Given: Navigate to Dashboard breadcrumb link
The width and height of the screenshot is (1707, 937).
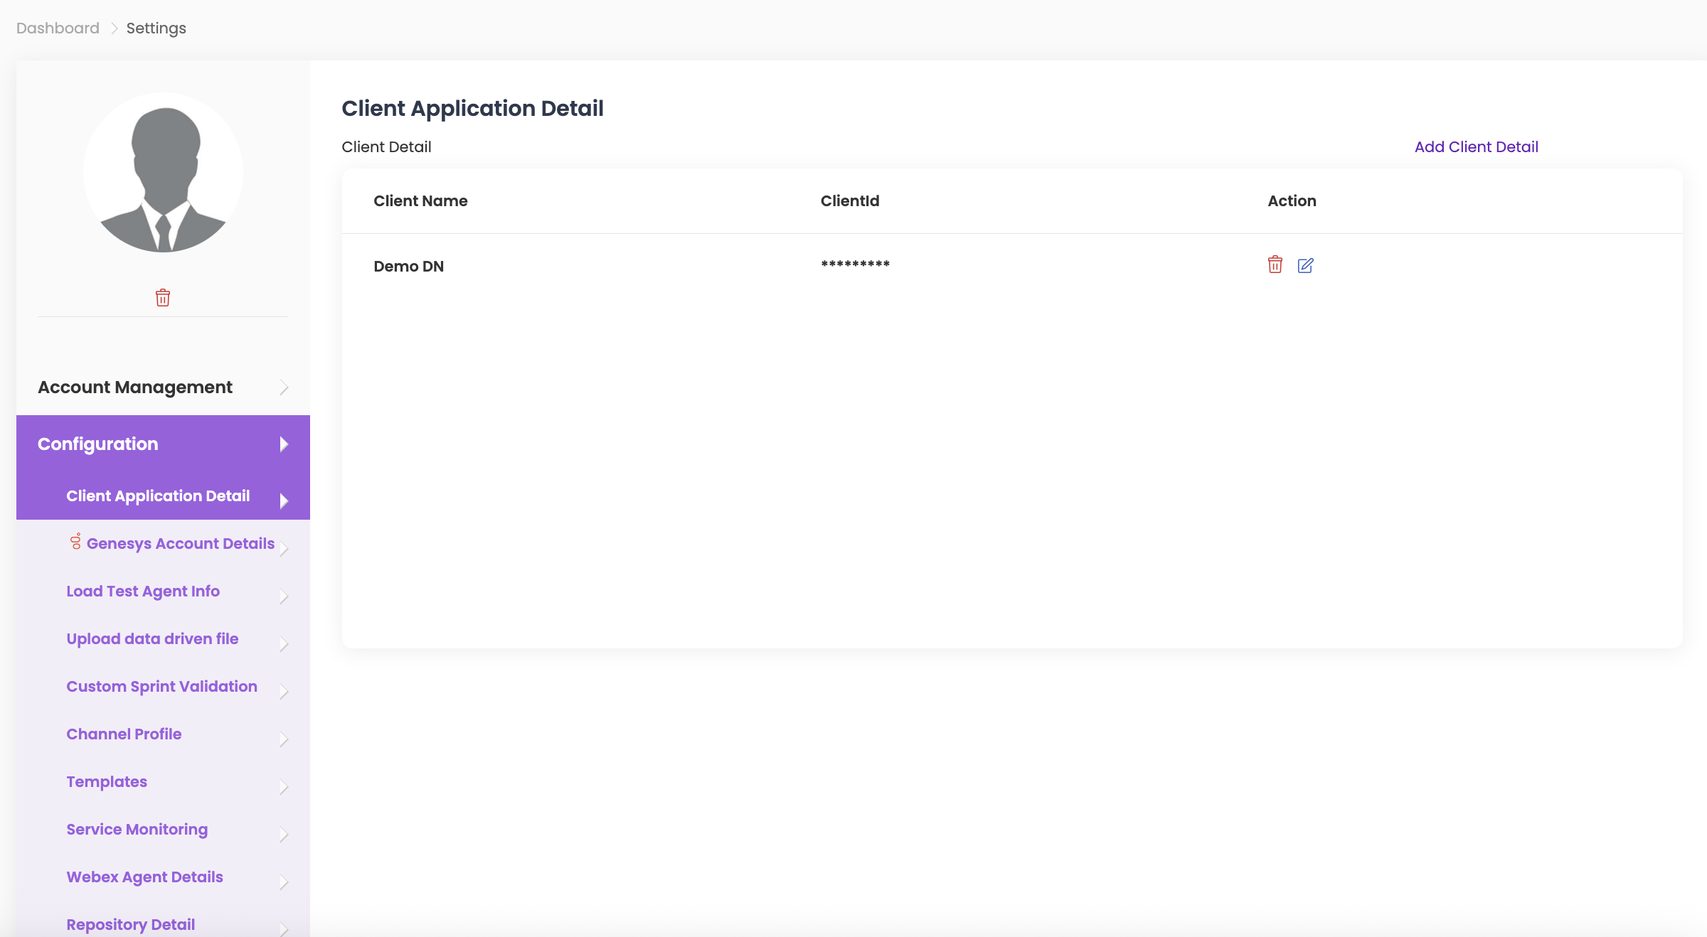Looking at the screenshot, I should [x=58, y=28].
